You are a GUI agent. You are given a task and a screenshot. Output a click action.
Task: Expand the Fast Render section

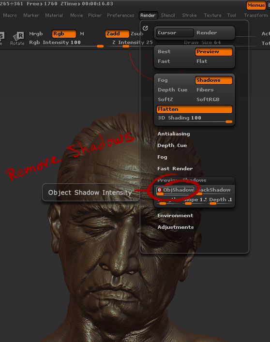pyautogui.click(x=175, y=169)
